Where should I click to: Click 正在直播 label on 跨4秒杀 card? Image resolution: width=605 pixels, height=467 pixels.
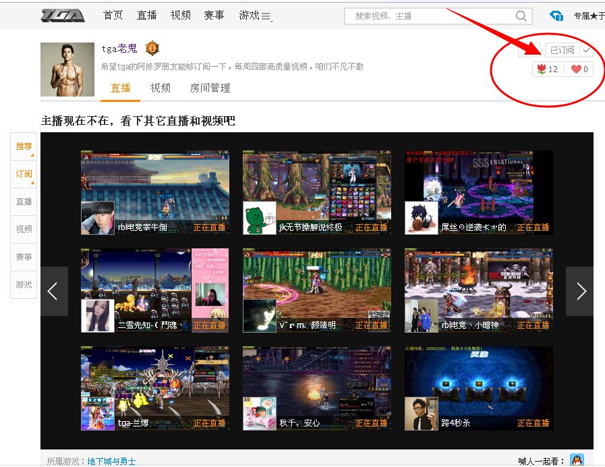pos(534,423)
